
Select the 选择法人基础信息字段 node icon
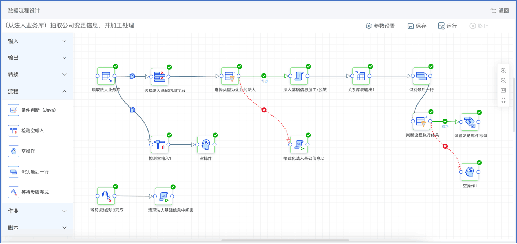tap(160, 77)
